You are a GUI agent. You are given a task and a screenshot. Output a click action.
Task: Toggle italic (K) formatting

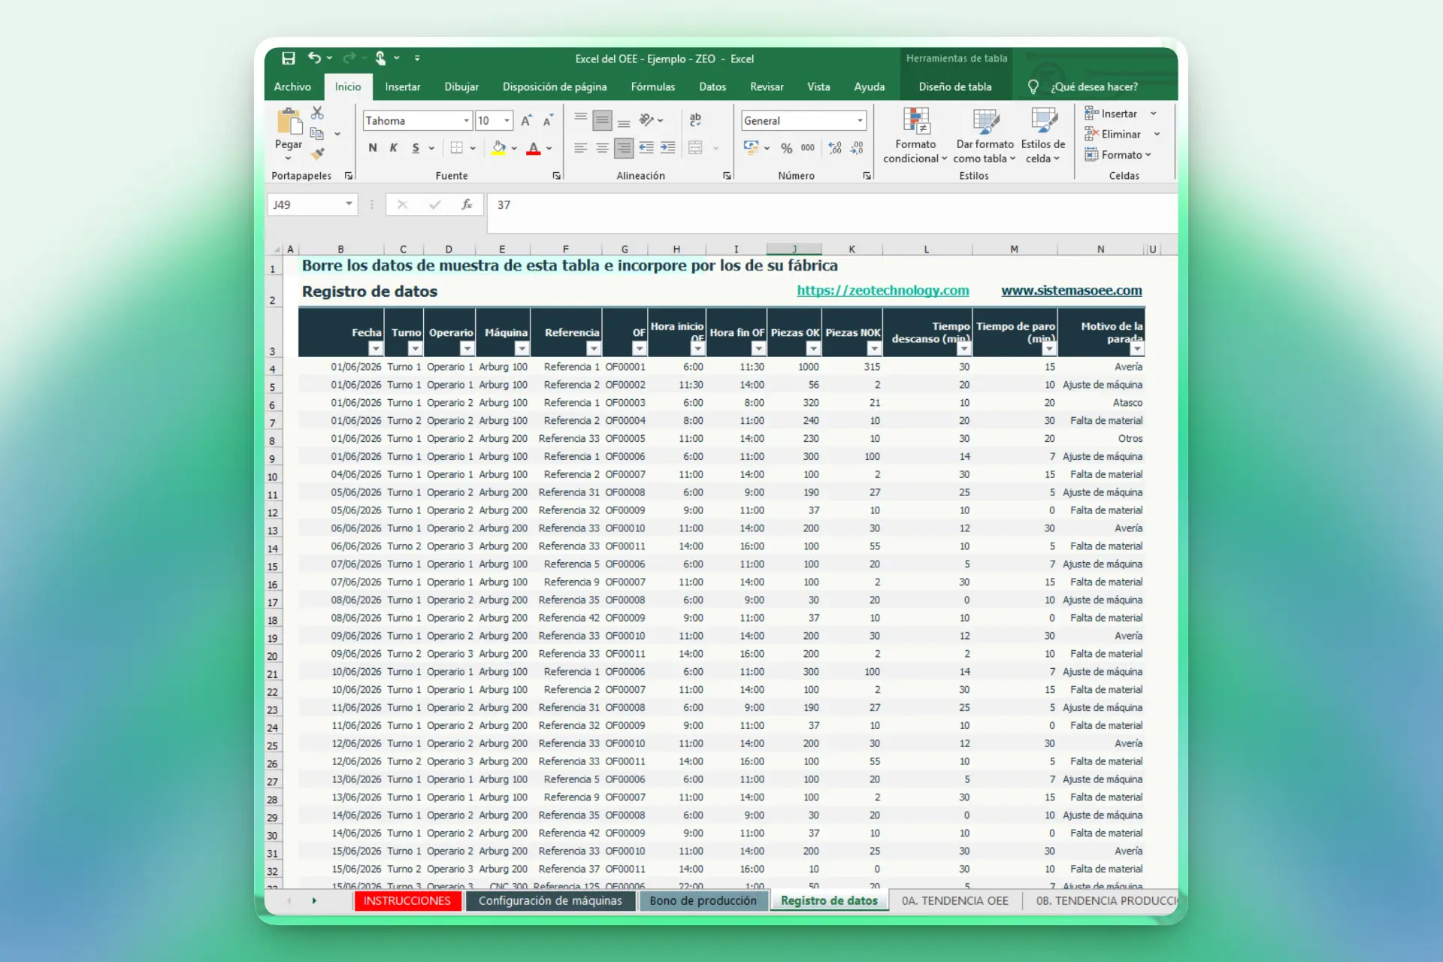tap(394, 148)
